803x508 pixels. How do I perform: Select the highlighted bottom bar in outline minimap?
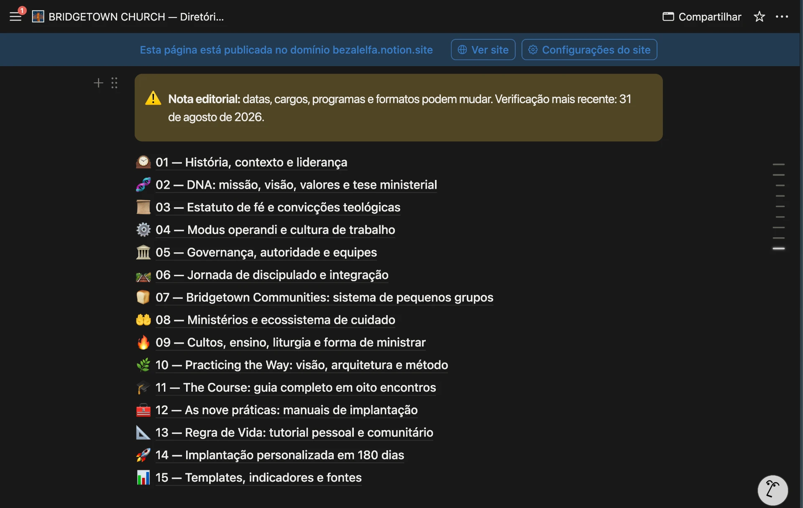[778, 249]
